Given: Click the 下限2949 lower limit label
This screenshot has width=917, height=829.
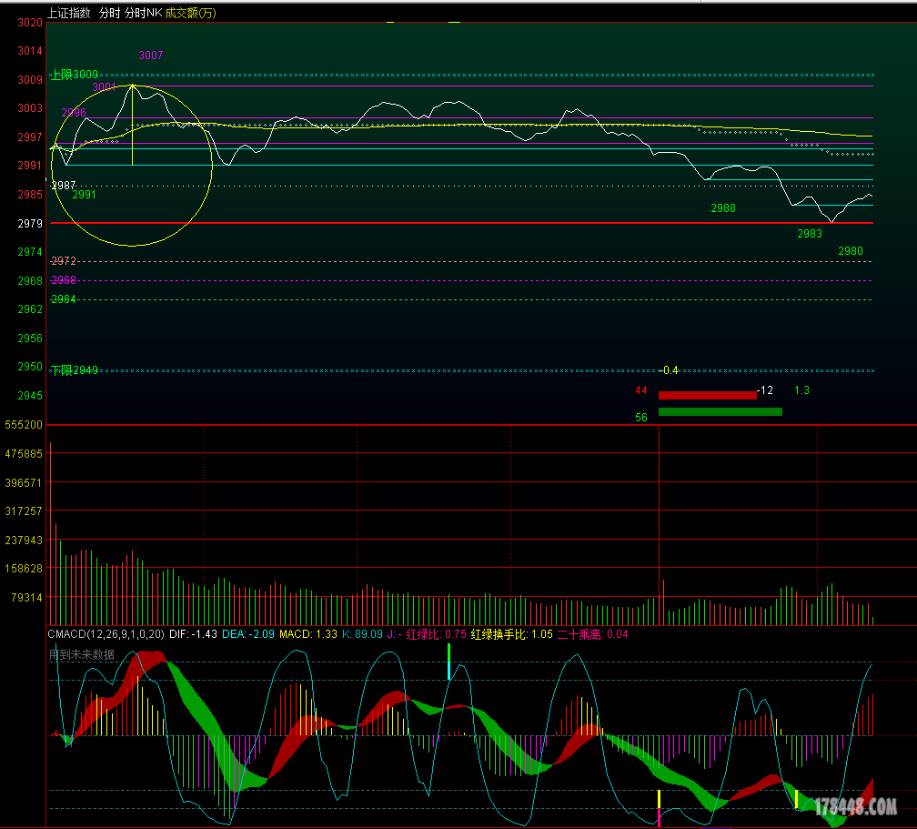Looking at the screenshot, I should (75, 370).
